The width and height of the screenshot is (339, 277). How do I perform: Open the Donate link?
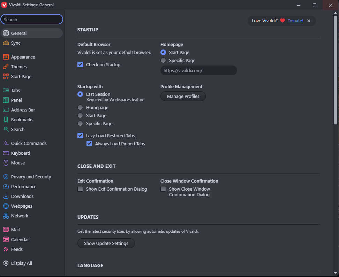(x=295, y=21)
